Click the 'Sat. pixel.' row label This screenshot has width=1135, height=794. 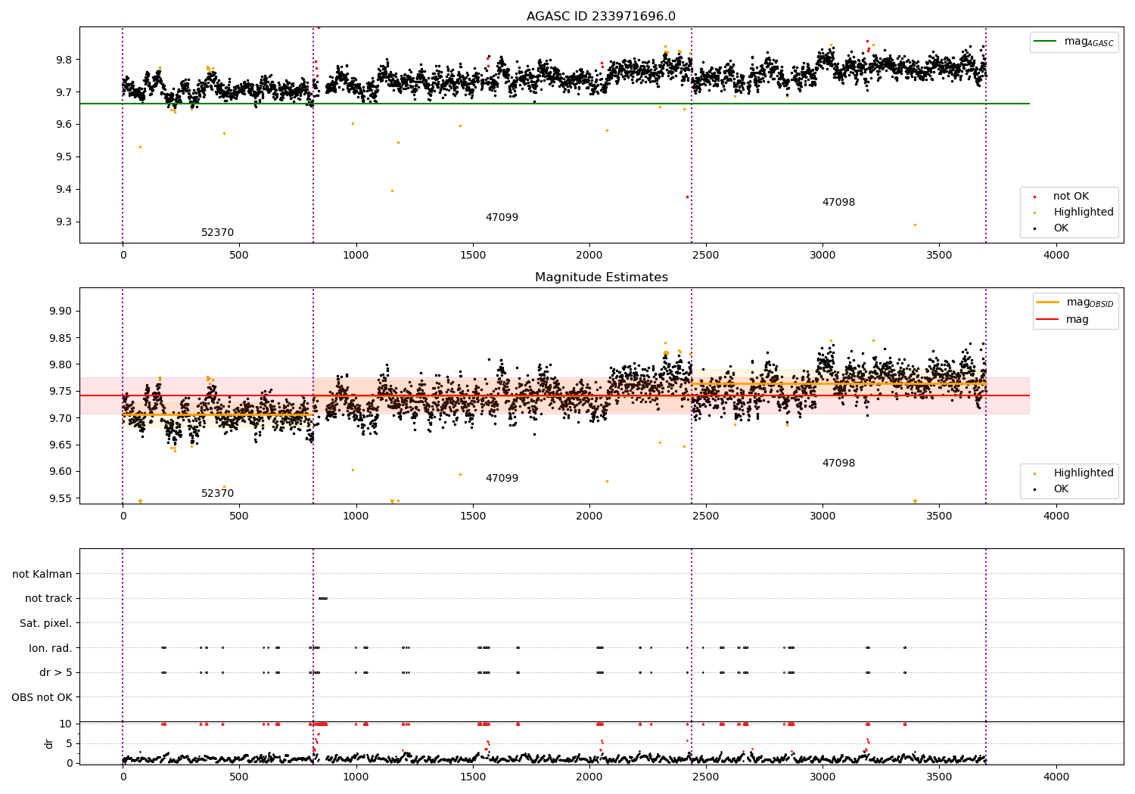tap(46, 623)
